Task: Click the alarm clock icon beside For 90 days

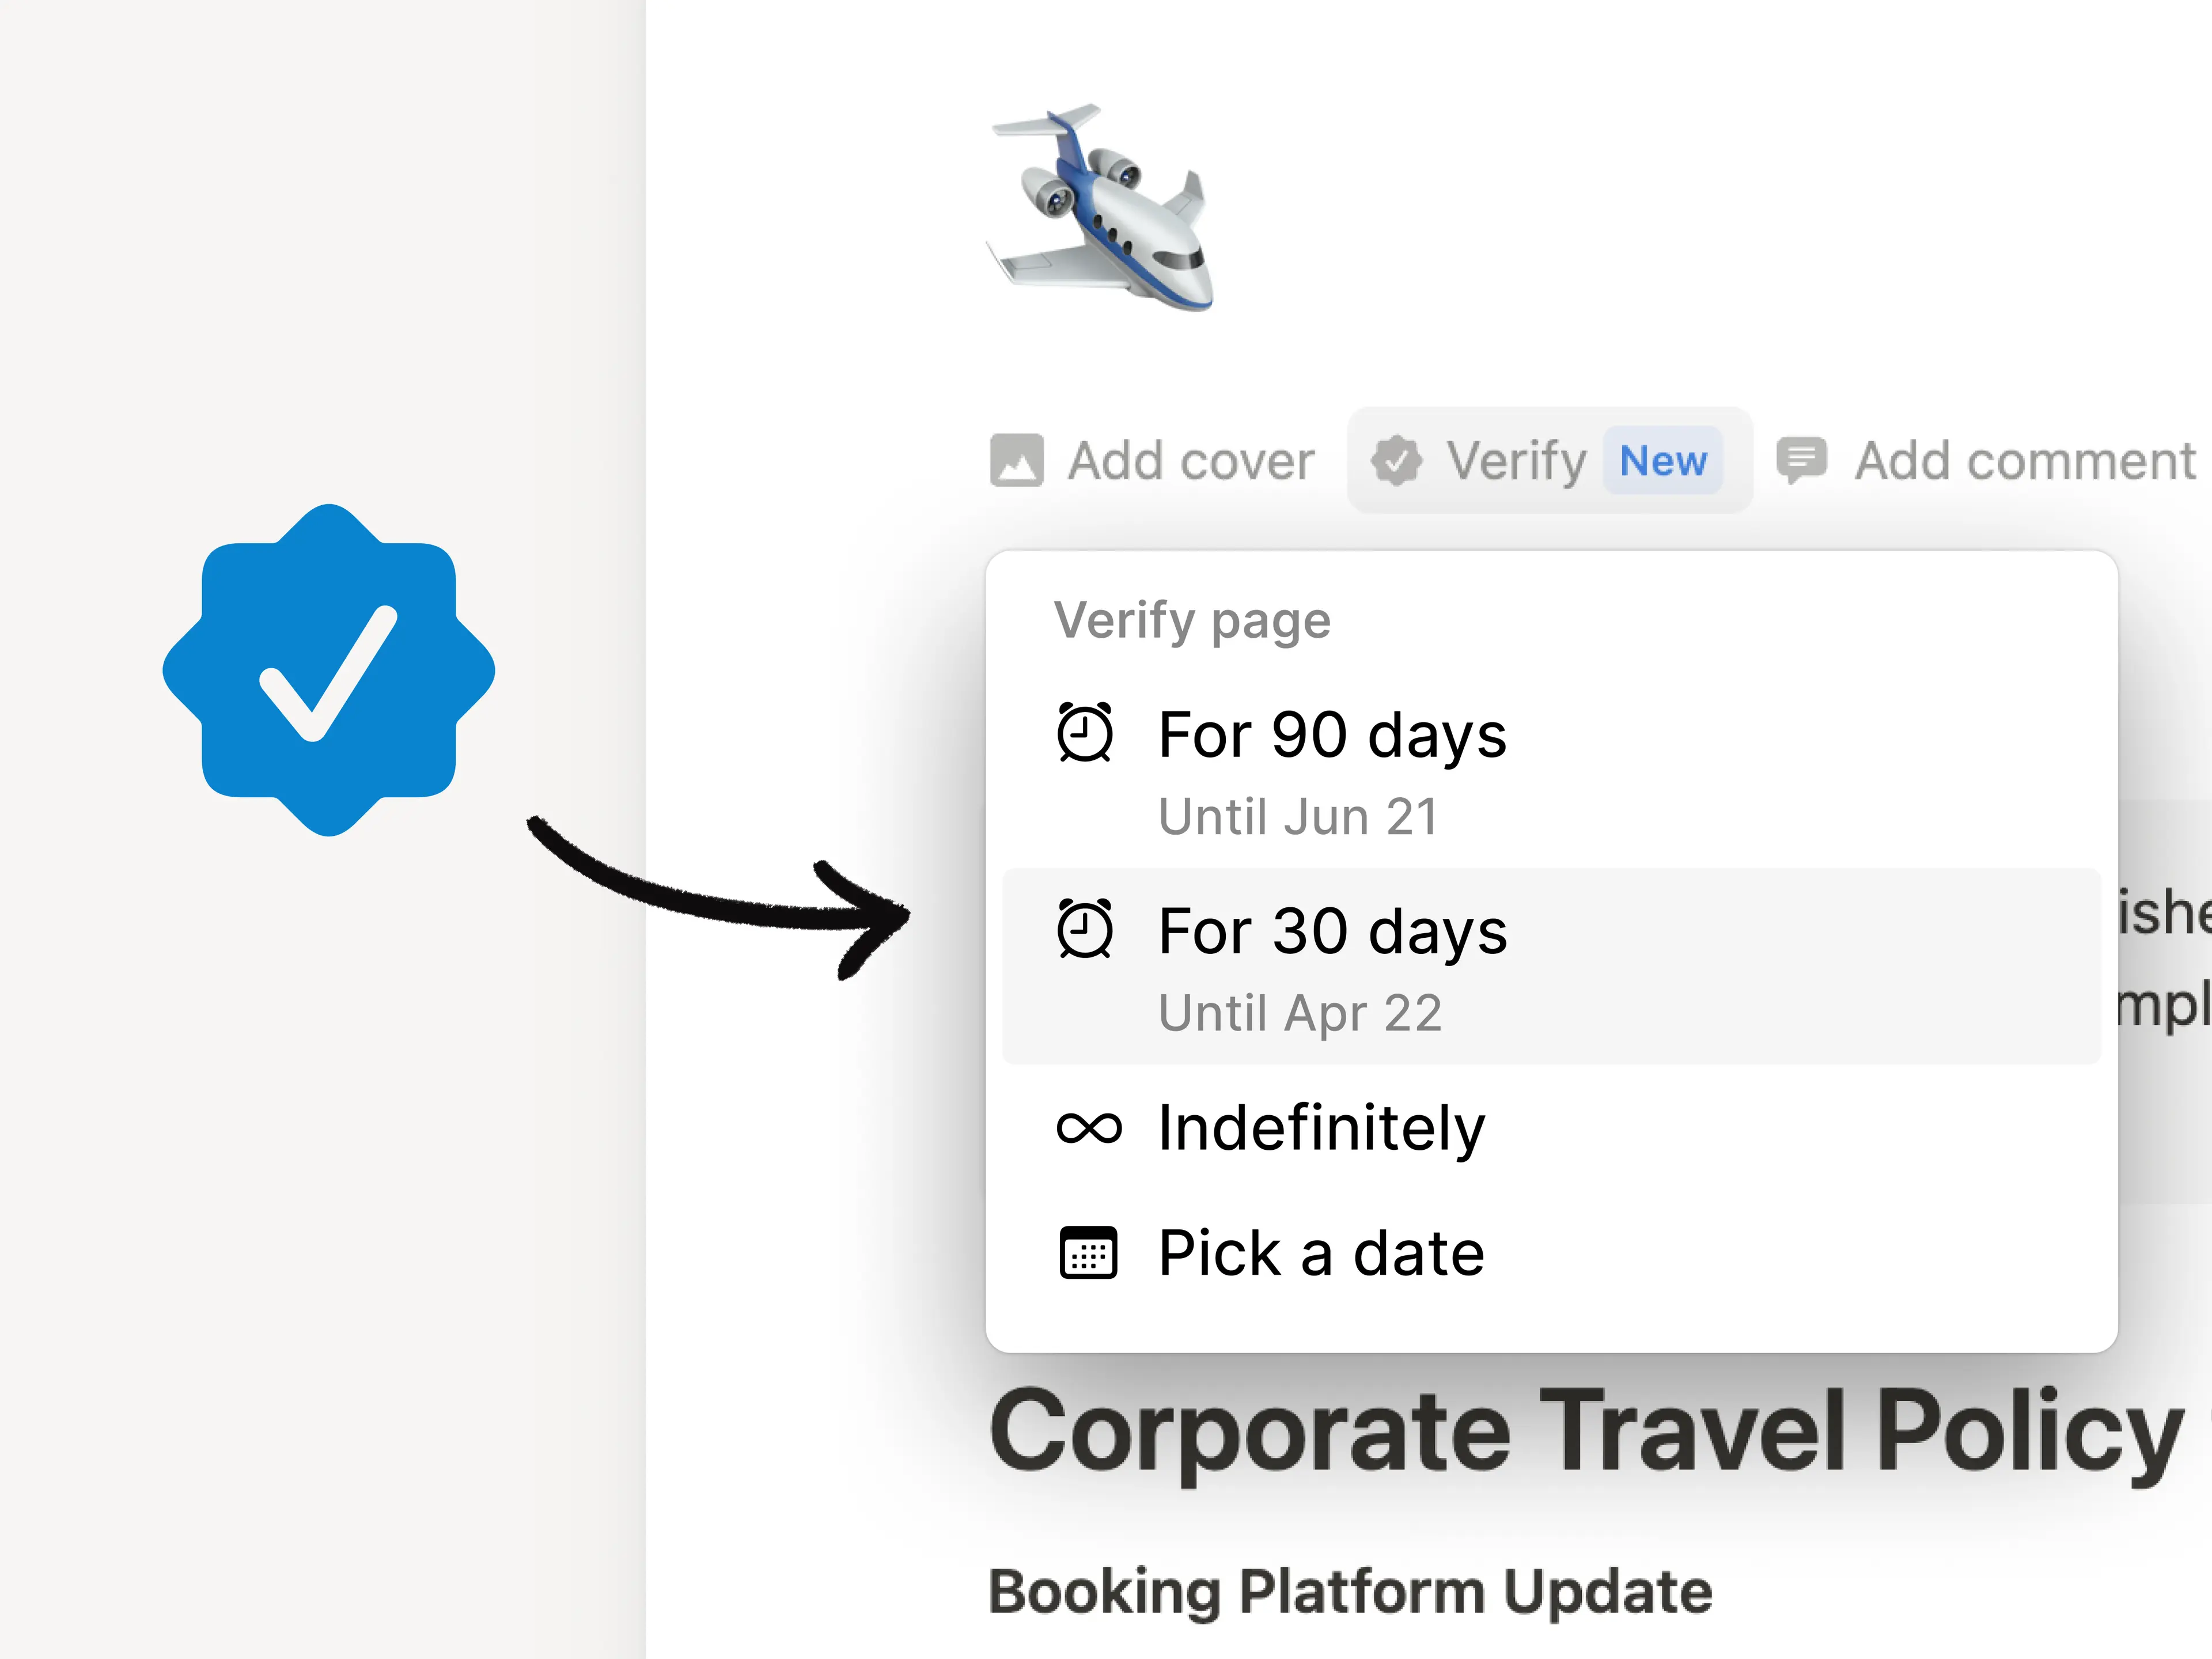Action: (1087, 733)
